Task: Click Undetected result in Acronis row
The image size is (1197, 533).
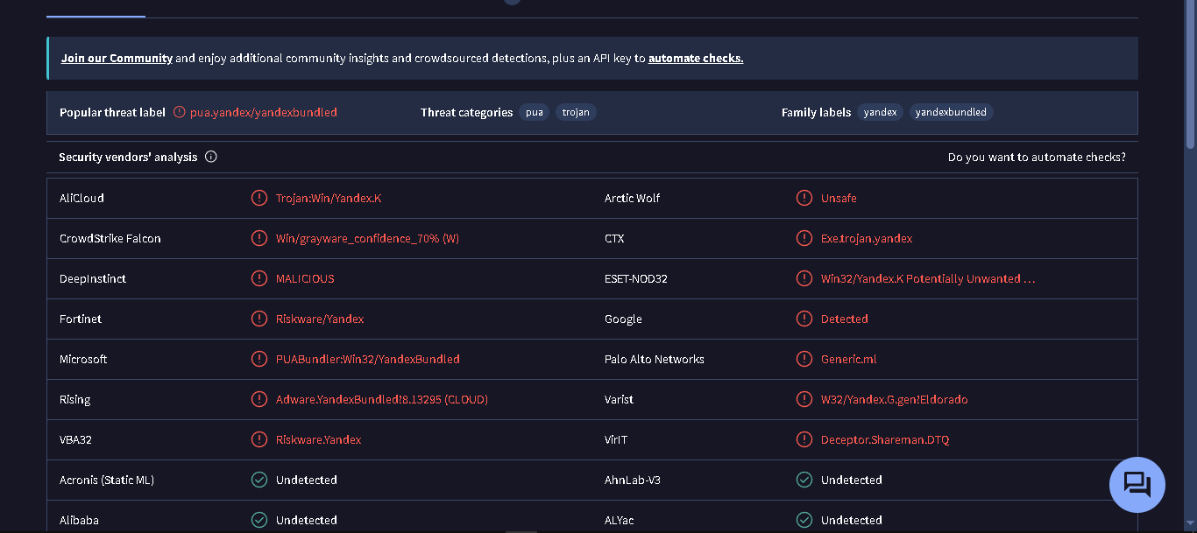Action: (307, 480)
